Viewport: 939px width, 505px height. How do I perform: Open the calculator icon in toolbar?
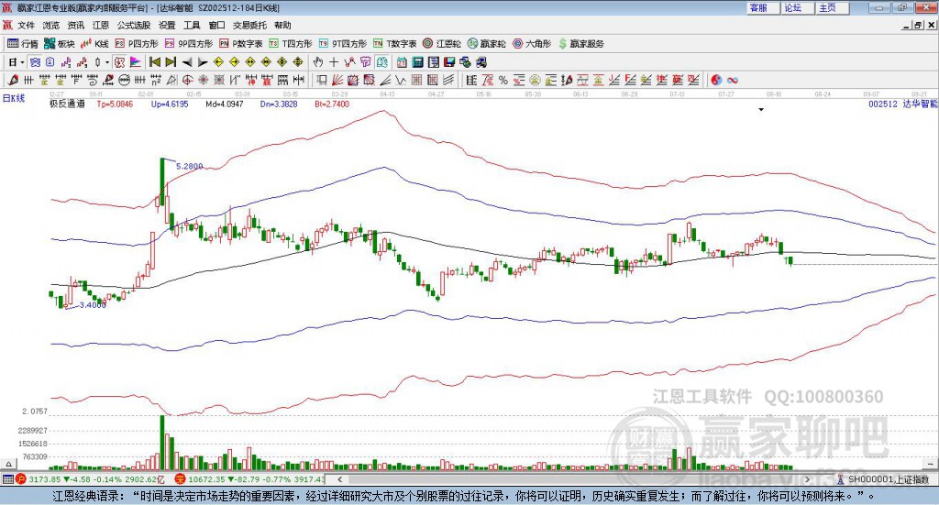pos(417,62)
